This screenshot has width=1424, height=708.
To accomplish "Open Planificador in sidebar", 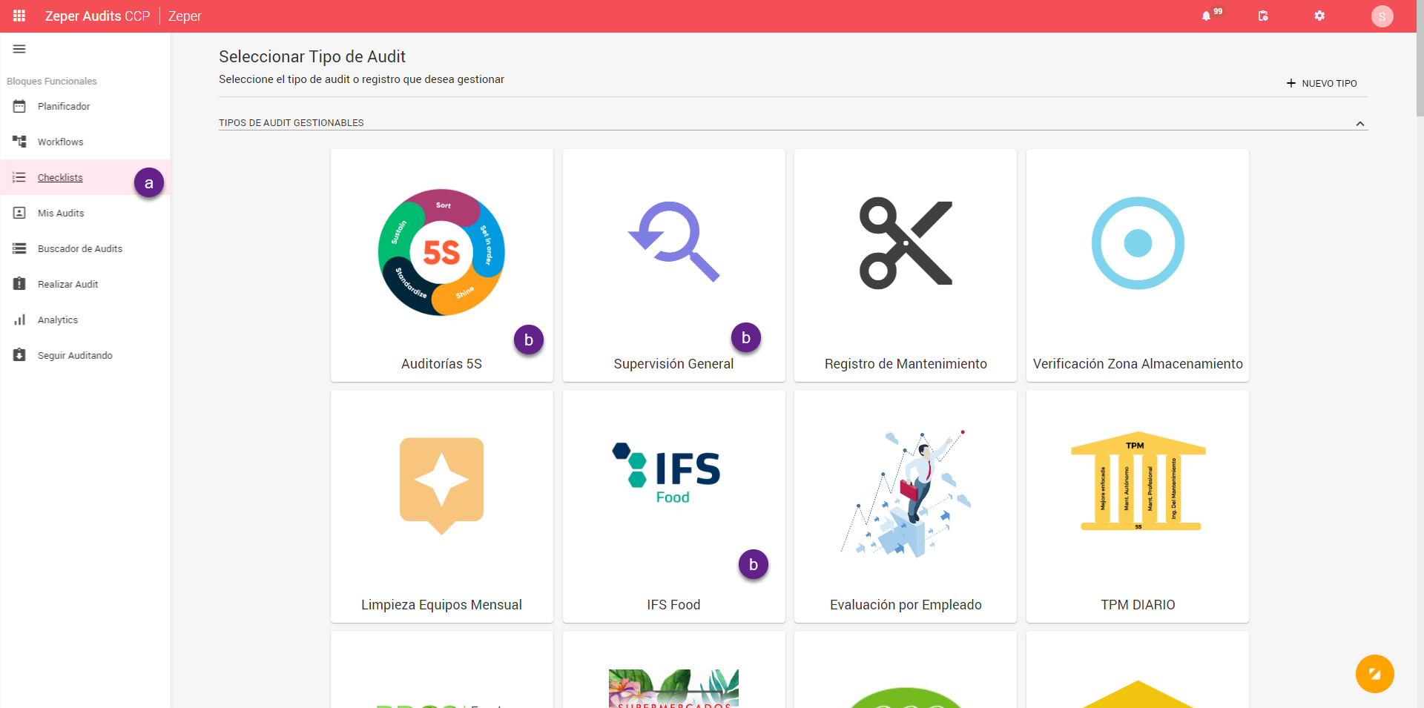I will pyautogui.click(x=85, y=106).
